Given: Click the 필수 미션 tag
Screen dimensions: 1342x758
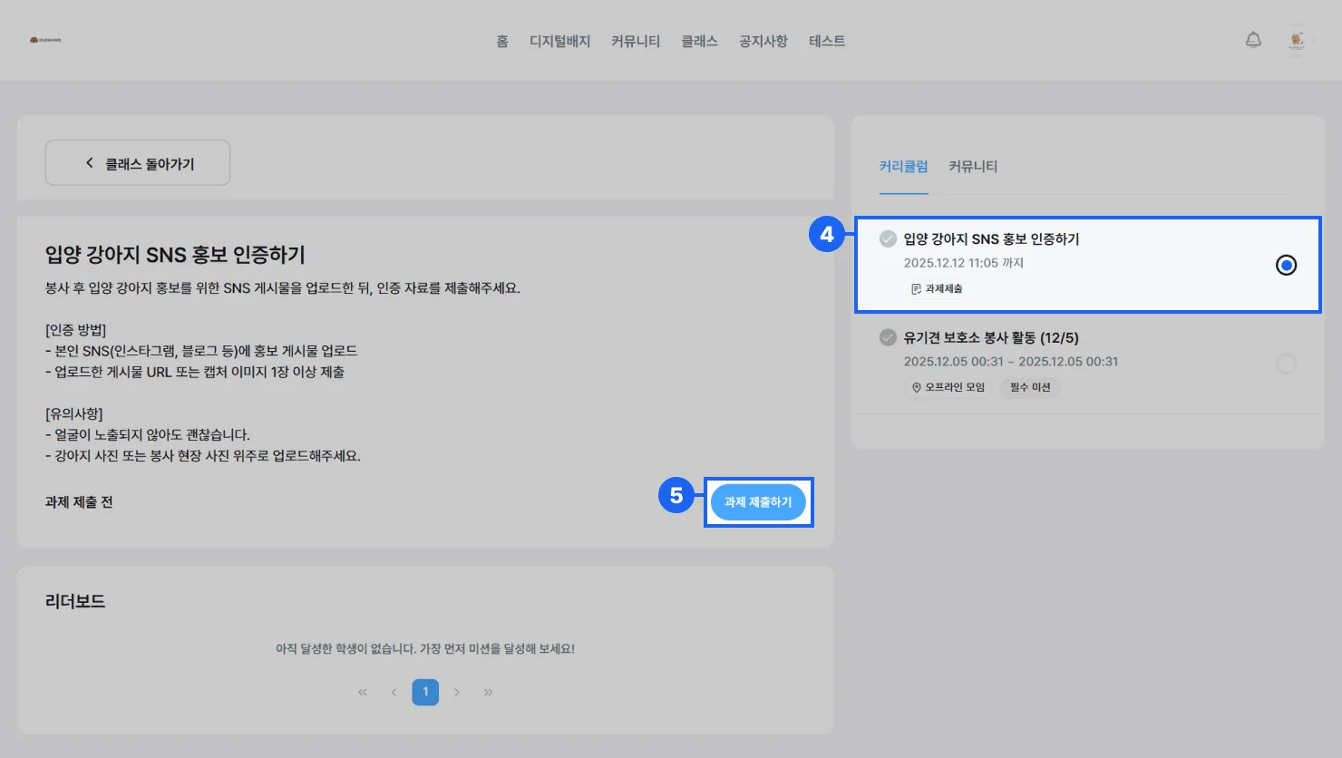Looking at the screenshot, I should click(1030, 387).
